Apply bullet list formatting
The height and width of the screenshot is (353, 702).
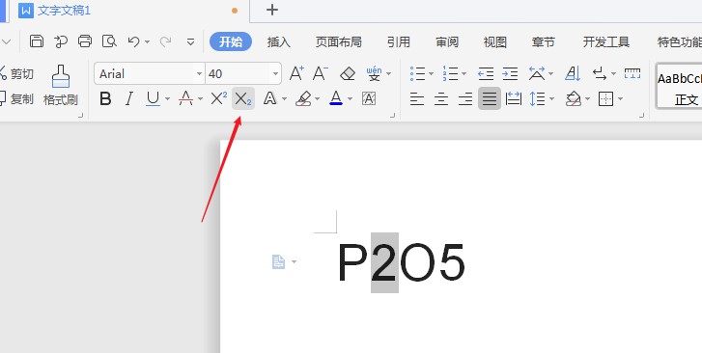tap(418, 73)
